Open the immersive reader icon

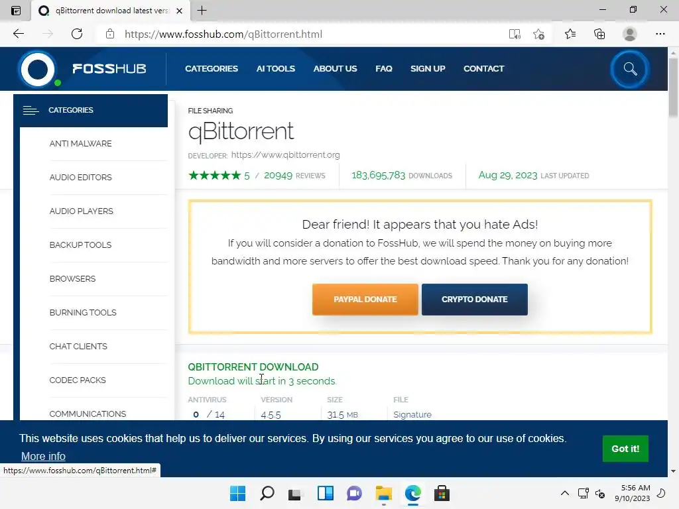[x=515, y=34]
